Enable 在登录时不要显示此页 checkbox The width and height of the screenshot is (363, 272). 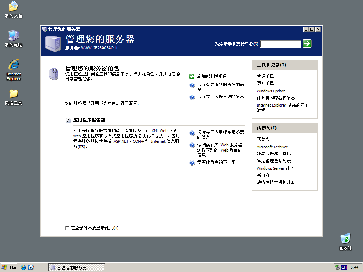[x=67, y=228]
